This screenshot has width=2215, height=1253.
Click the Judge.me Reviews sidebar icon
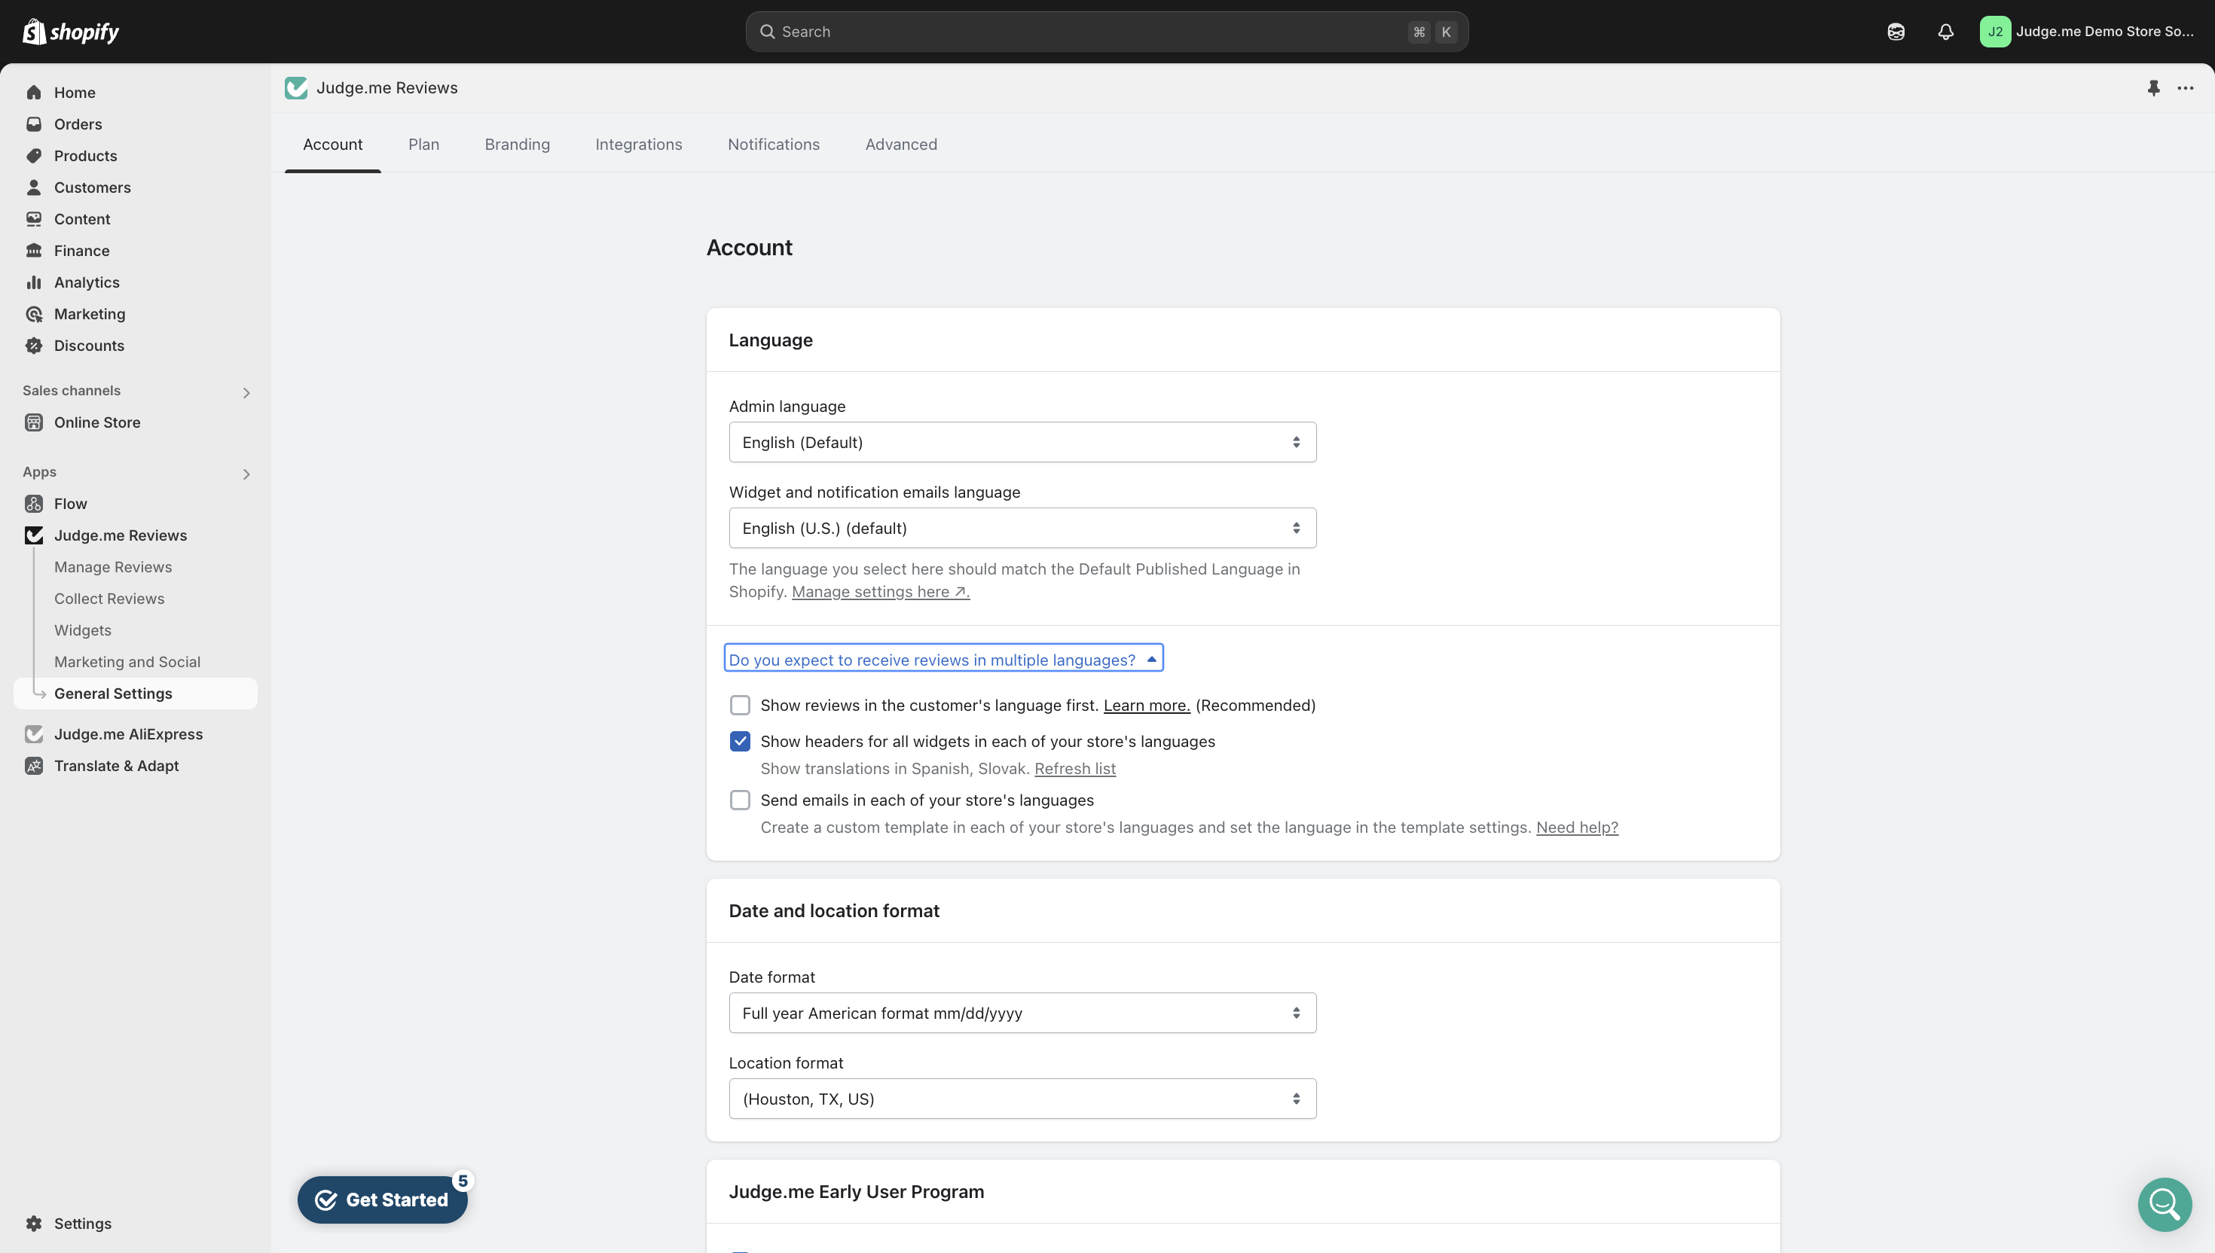click(34, 535)
